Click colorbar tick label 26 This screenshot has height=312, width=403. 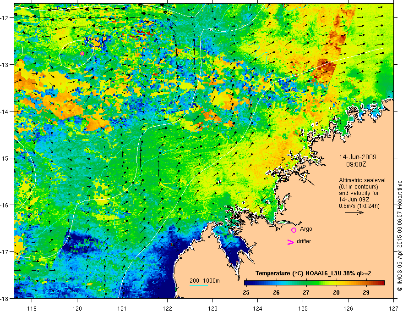pyautogui.click(x=276, y=292)
